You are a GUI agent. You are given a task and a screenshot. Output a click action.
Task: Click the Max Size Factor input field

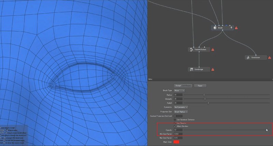[178, 138]
